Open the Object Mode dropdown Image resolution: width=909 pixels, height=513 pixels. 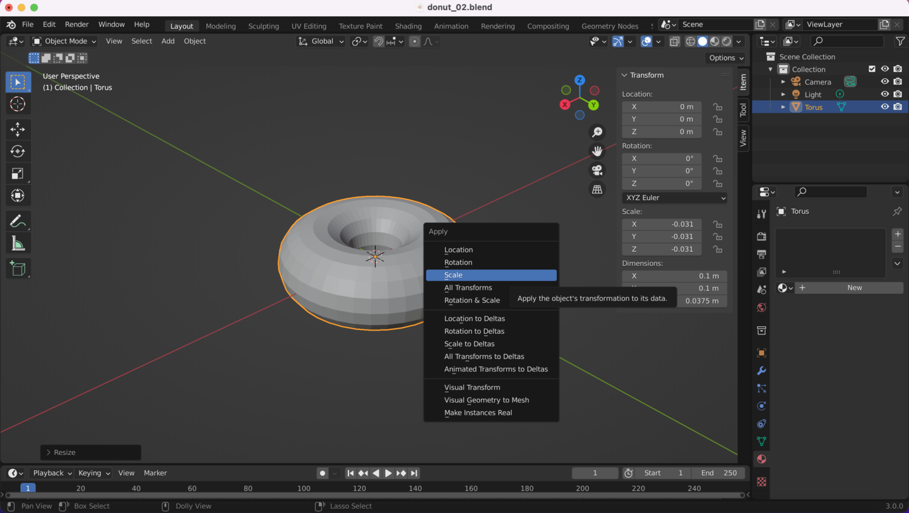point(64,41)
